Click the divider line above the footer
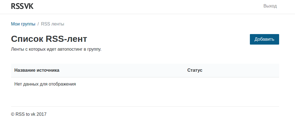295x126 pixels. tap(145, 106)
